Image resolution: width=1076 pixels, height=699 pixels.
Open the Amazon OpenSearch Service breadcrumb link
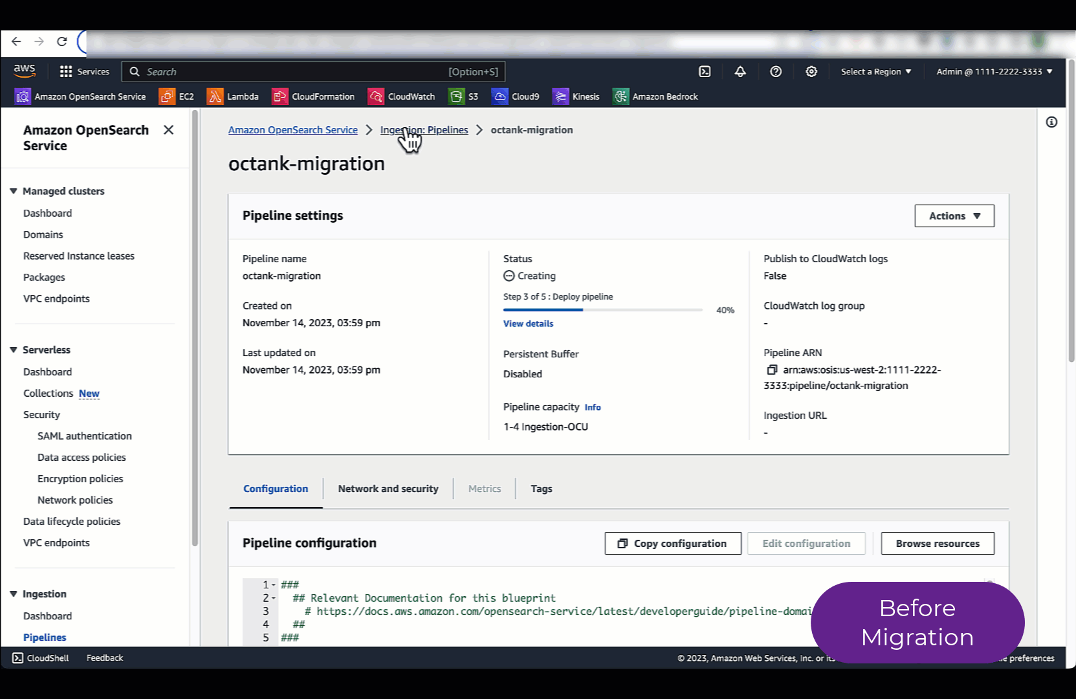(x=293, y=130)
